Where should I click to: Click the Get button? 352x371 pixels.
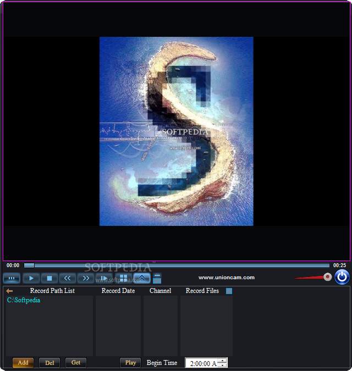tap(76, 363)
